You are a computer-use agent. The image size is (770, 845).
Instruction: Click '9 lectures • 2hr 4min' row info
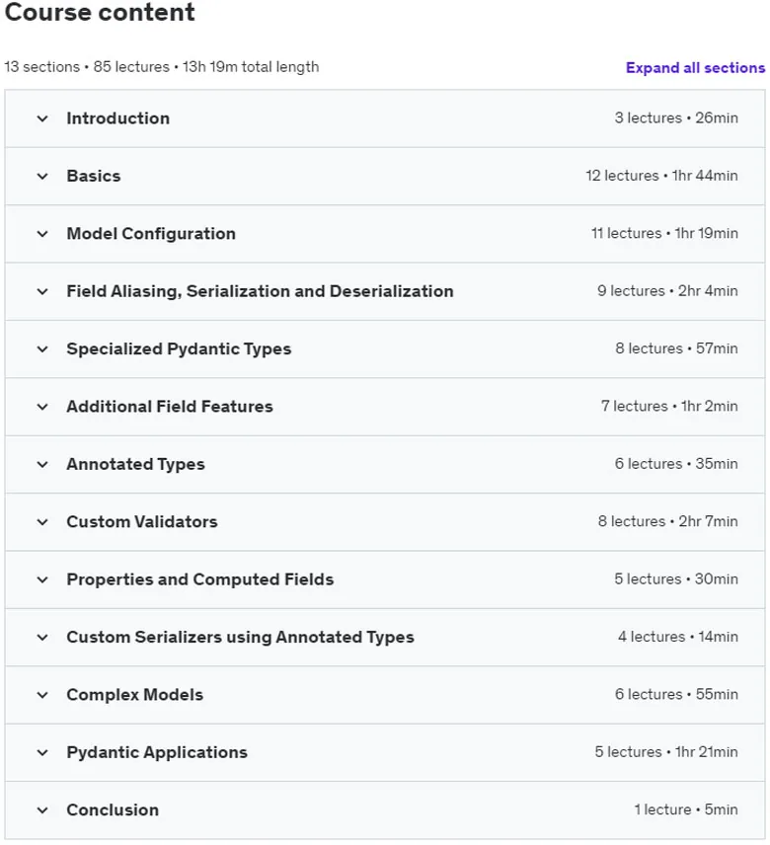pyautogui.click(x=667, y=291)
